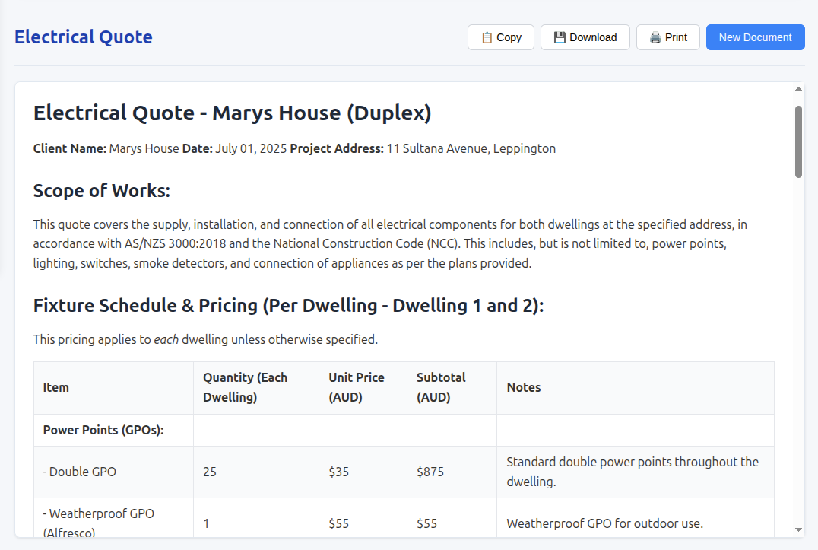Create a New Document
Image resolution: width=818 pixels, height=550 pixels.
click(755, 37)
